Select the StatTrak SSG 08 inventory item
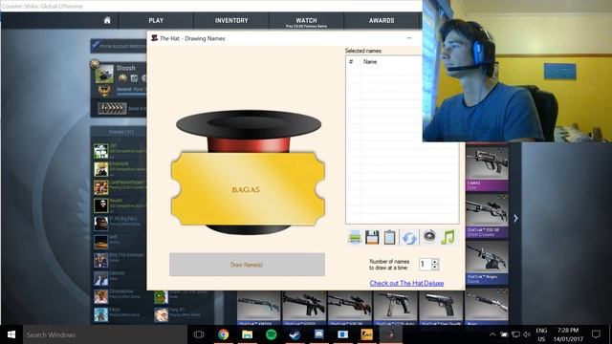Screen dimensions: 612x344 coord(487,216)
